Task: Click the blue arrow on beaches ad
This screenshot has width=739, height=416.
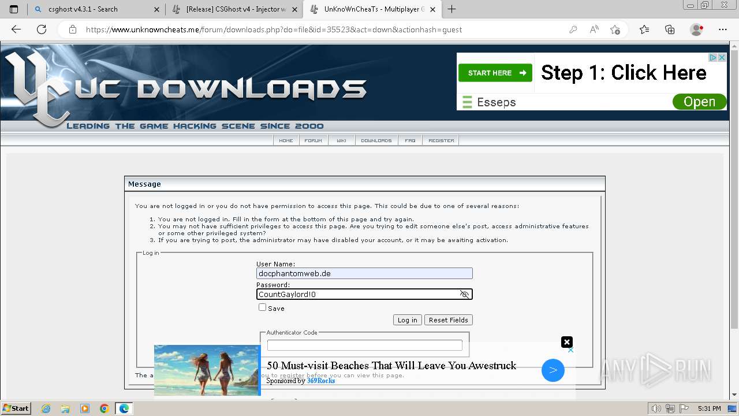Action: [553, 370]
